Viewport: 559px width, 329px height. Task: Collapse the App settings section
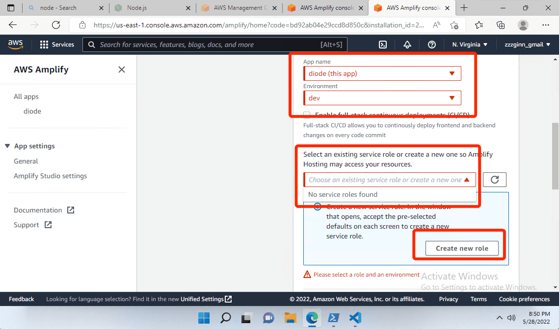click(7, 146)
